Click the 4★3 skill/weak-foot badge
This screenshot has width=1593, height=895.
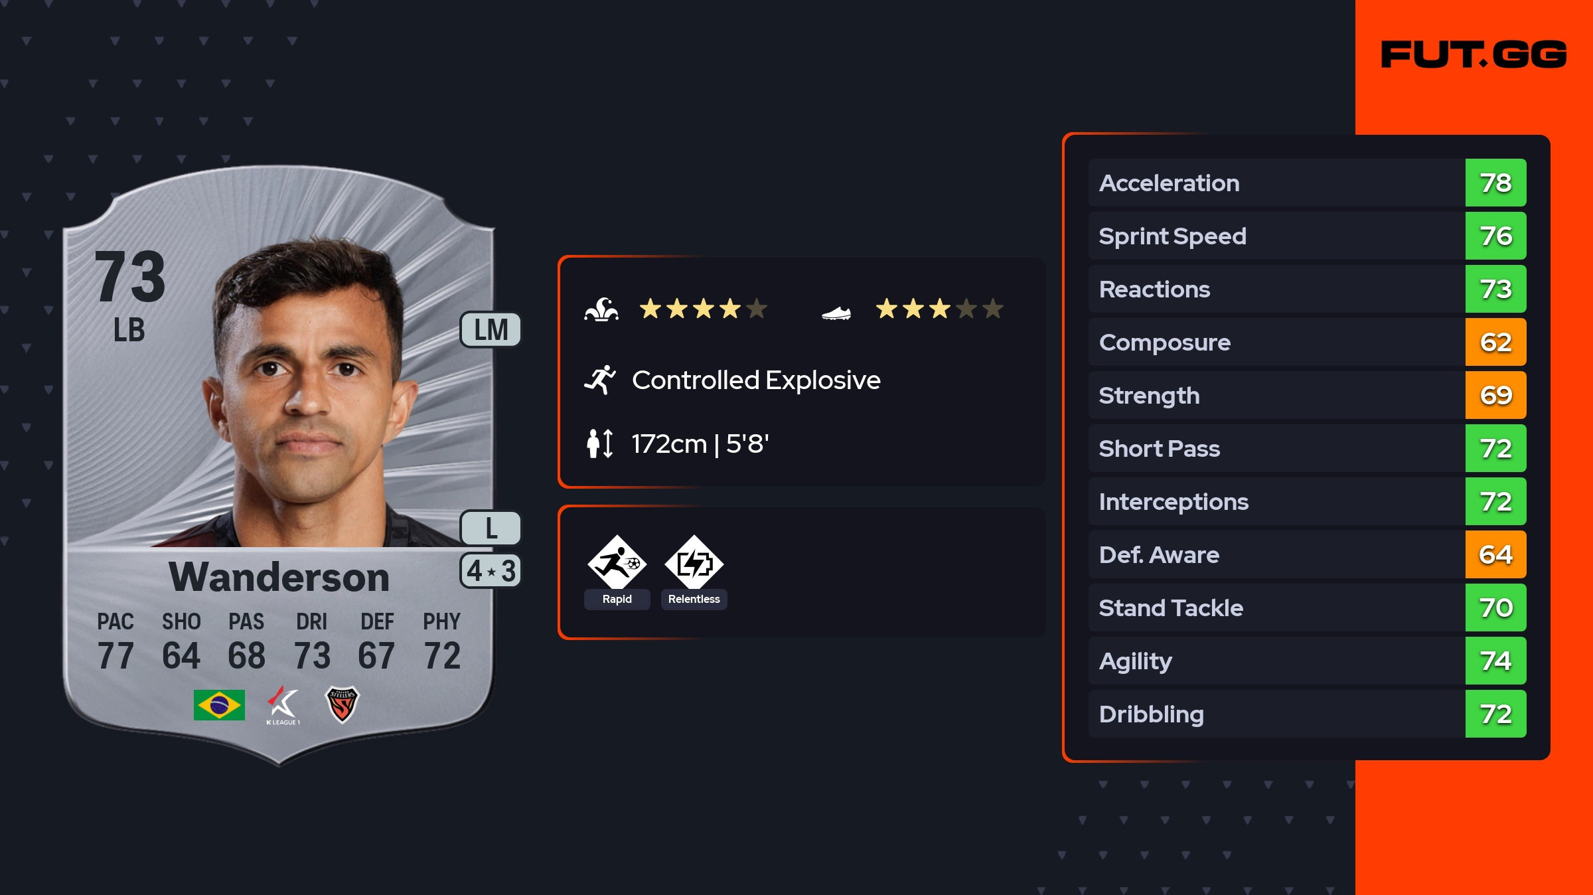point(491,571)
